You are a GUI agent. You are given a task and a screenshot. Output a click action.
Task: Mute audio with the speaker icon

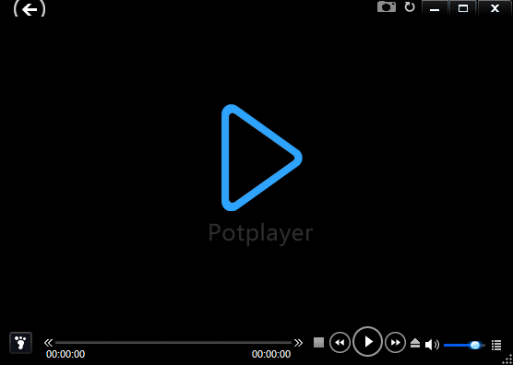click(432, 345)
